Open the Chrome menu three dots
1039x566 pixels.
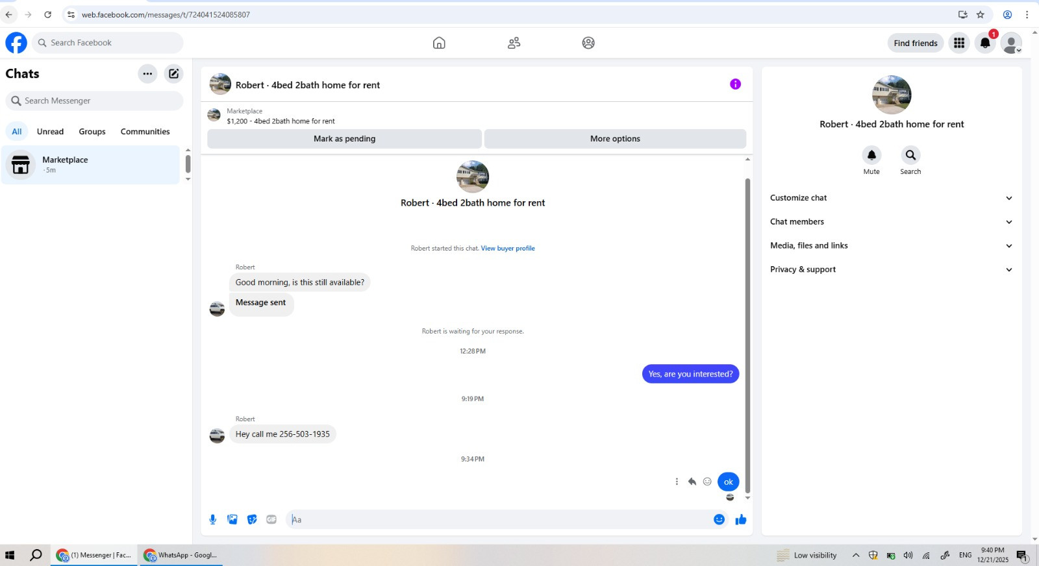tap(1027, 14)
